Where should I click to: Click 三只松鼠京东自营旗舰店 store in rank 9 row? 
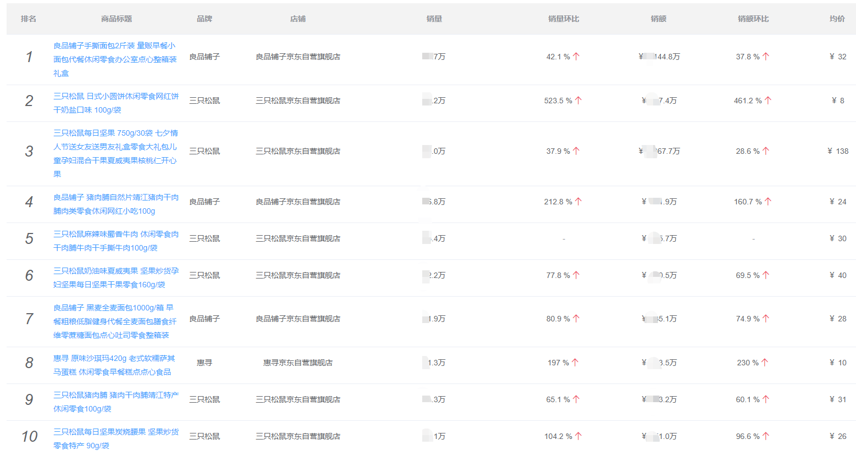pyautogui.click(x=298, y=399)
